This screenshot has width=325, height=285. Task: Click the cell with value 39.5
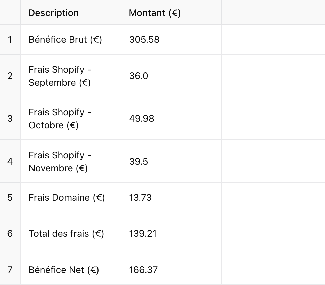(139, 162)
